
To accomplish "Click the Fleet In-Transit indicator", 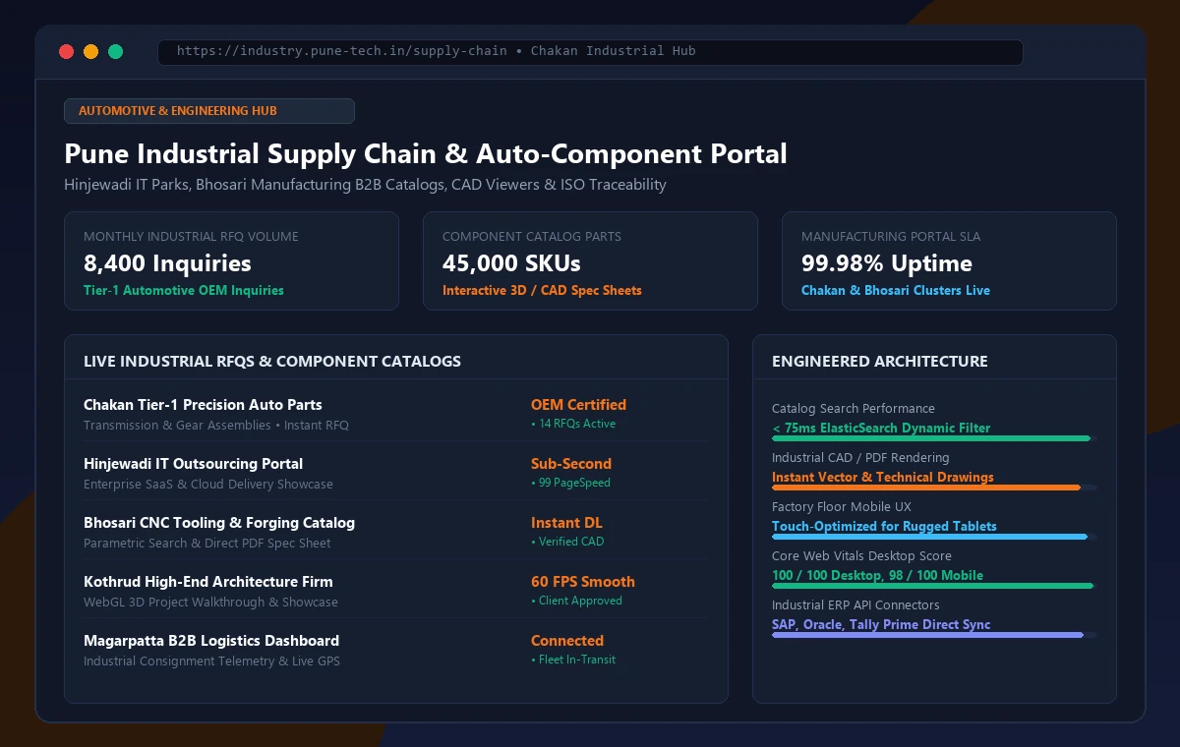I will coord(573,660).
